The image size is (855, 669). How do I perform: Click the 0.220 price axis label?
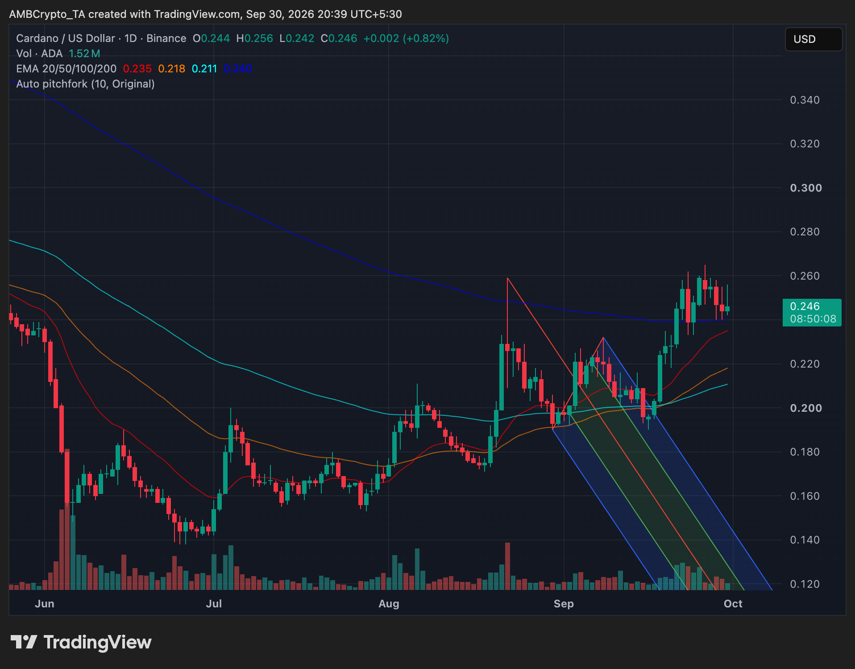click(805, 364)
